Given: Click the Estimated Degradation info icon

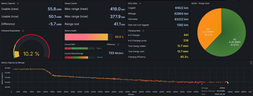Looking at the screenshot, I should (23, 31).
